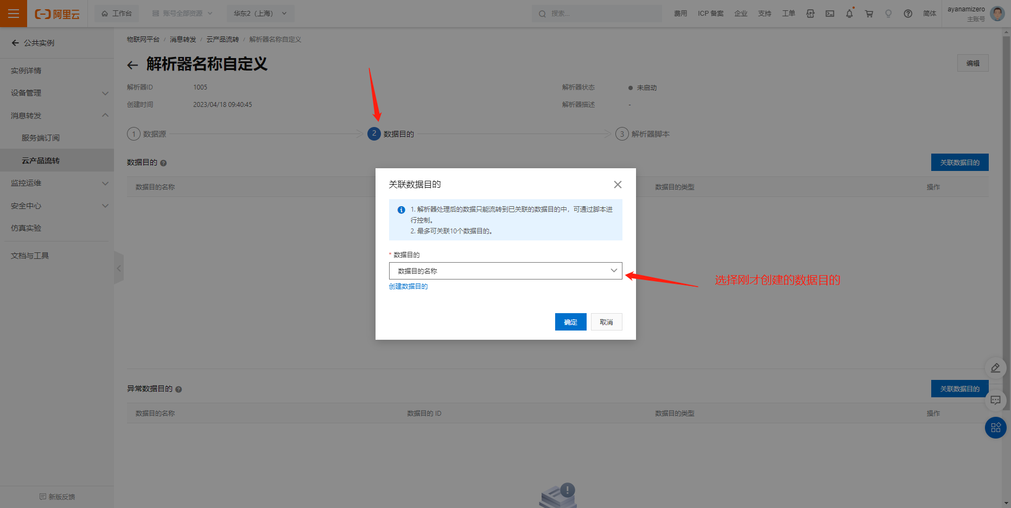Select 服务端订阅 in the sidebar
The image size is (1011, 508).
[x=41, y=138]
